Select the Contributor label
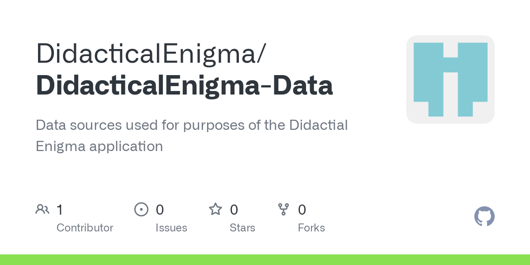The image size is (530, 265). pyautogui.click(x=85, y=228)
